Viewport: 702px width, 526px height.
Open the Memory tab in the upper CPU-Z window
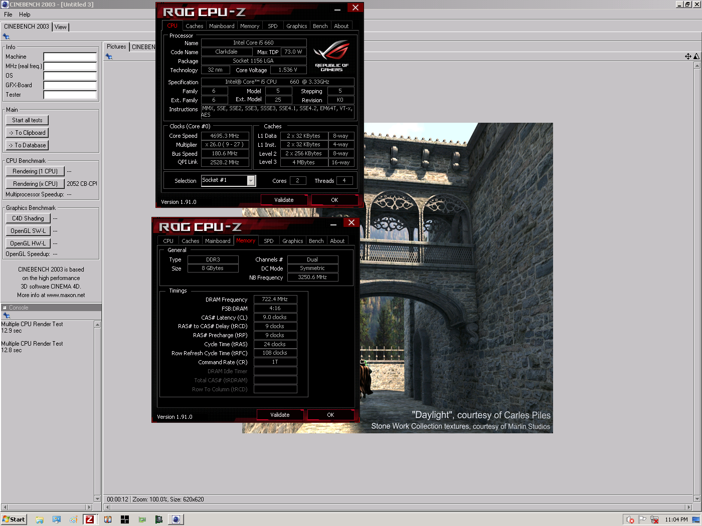pyautogui.click(x=250, y=26)
